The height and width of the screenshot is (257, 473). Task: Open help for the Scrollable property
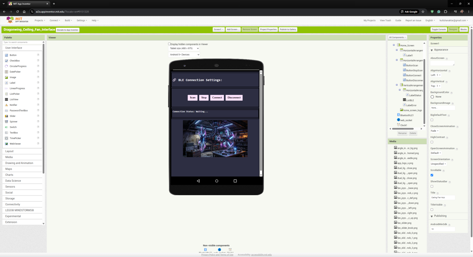tap(443, 171)
